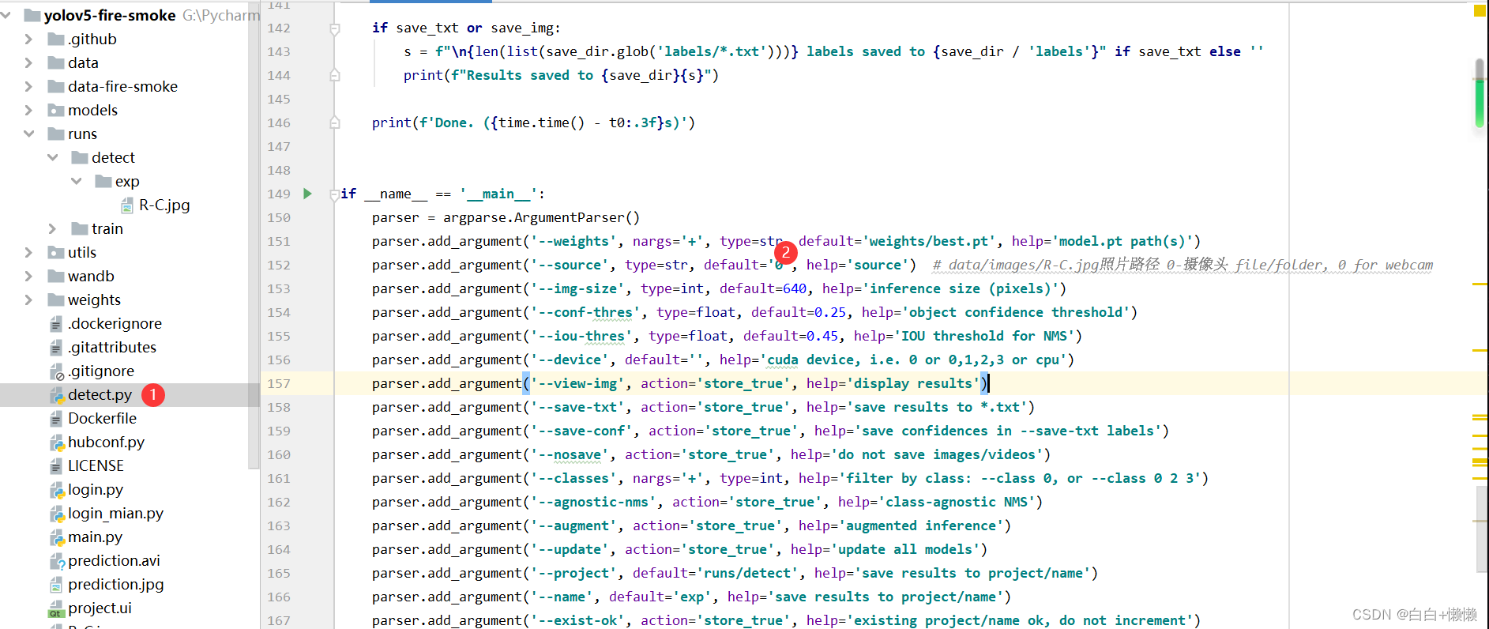Toggle code fold marker at line 142
This screenshot has height=629, width=1489.
click(335, 29)
